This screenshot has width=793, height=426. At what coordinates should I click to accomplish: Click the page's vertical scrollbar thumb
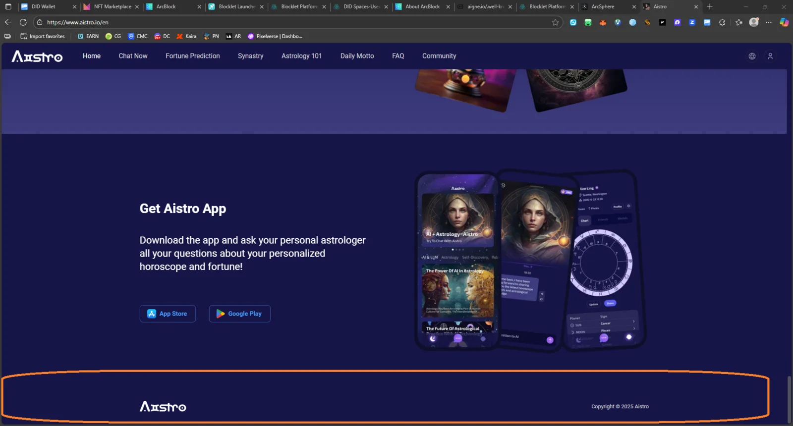tap(789, 399)
